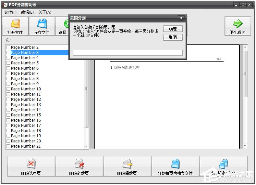
Task: Delete even pages icon button
Action: coord(127,166)
